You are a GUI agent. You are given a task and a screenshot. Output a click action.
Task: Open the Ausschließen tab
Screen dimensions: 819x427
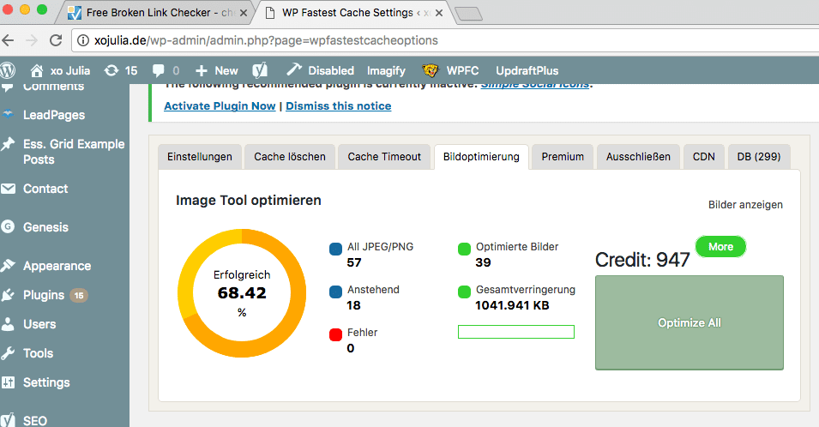click(638, 157)
